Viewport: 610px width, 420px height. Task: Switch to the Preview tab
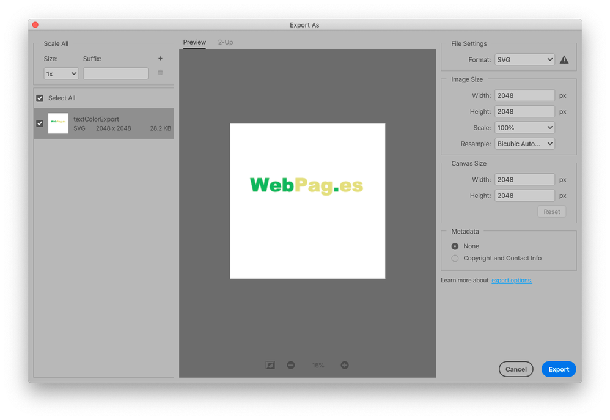[194, 42]
